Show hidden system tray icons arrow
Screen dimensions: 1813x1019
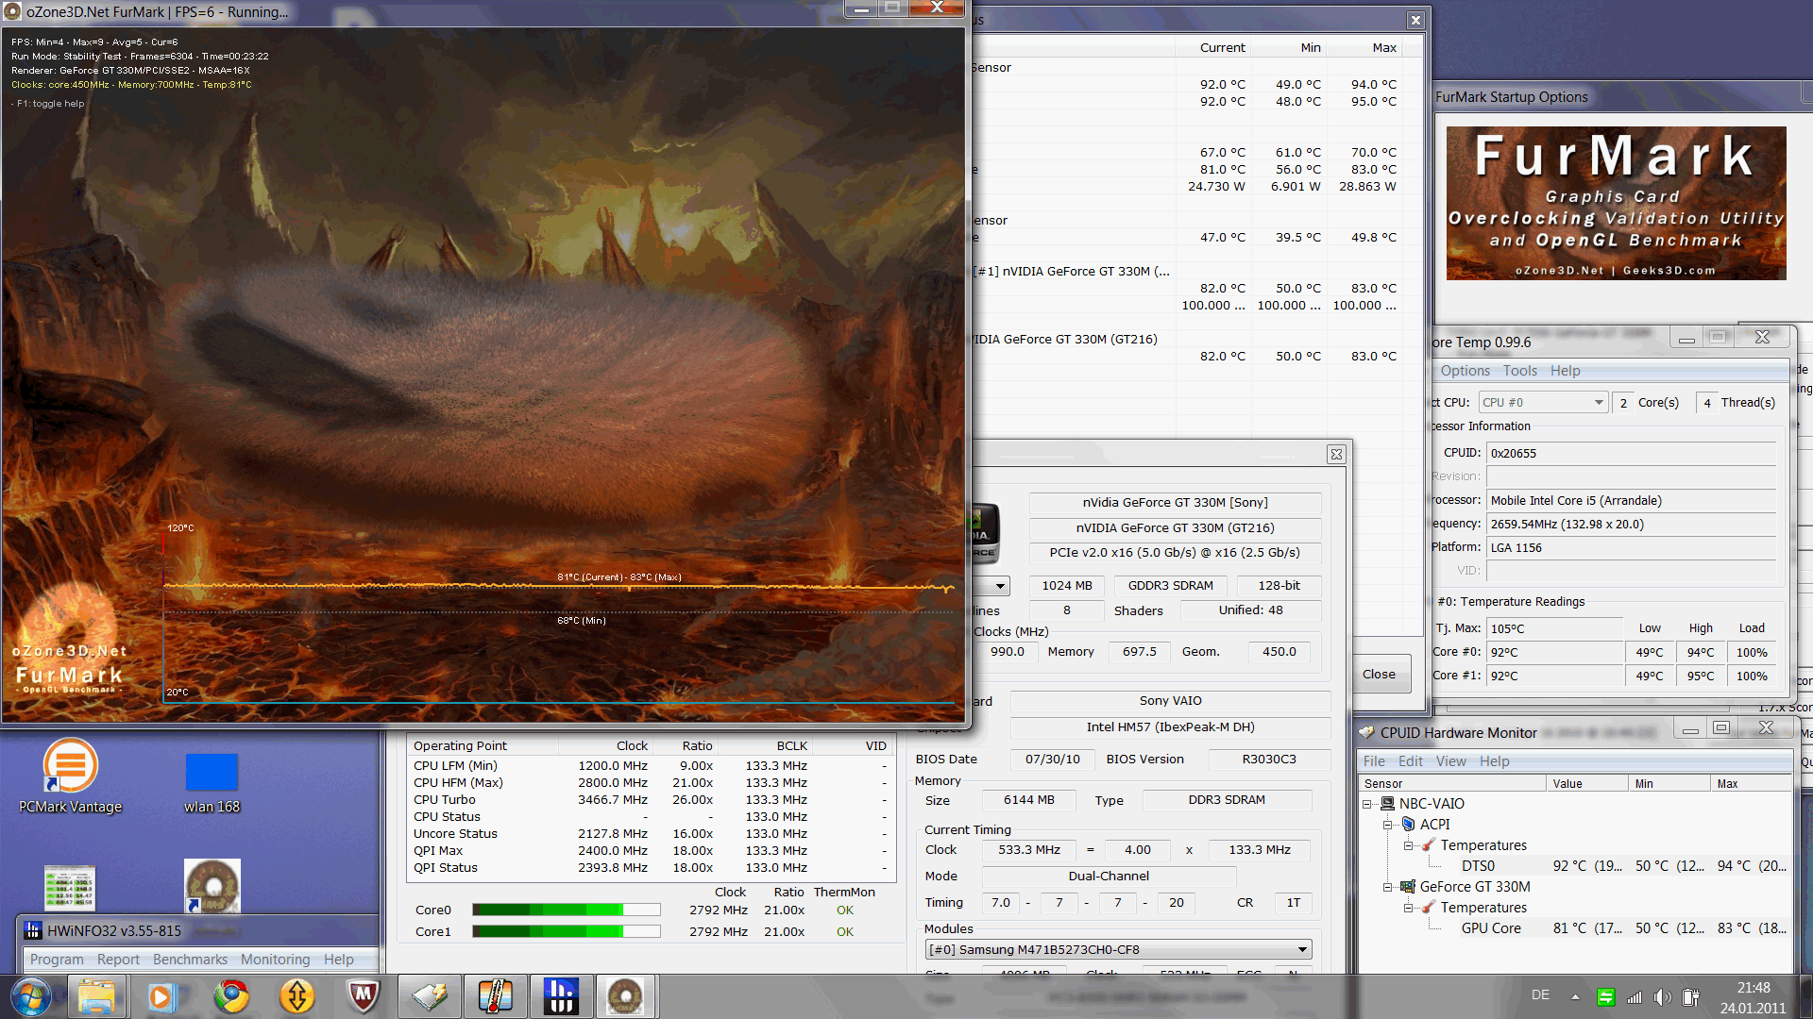[x=1575, y=996]
